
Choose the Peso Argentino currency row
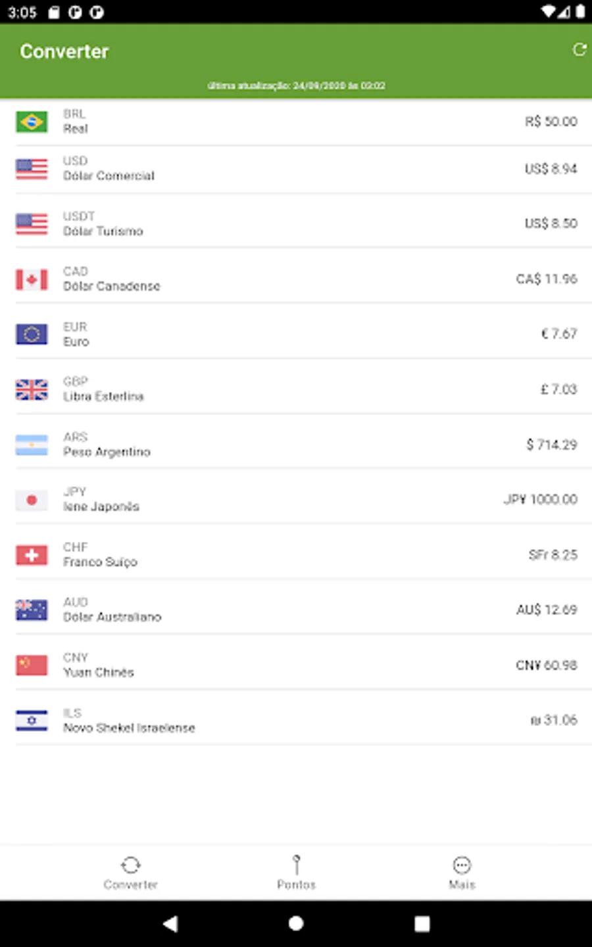pos(296,445)
